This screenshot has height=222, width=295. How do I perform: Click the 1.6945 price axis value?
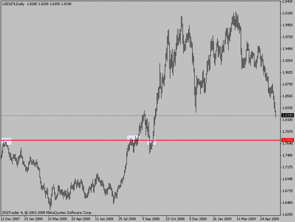click(287, 179)
